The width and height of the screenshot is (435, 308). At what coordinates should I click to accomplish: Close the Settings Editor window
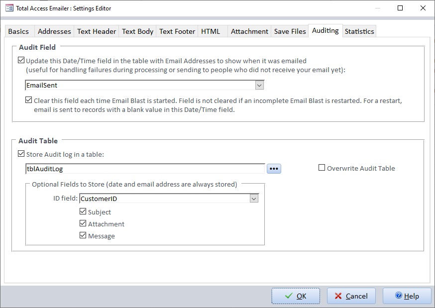click(423, 8)
